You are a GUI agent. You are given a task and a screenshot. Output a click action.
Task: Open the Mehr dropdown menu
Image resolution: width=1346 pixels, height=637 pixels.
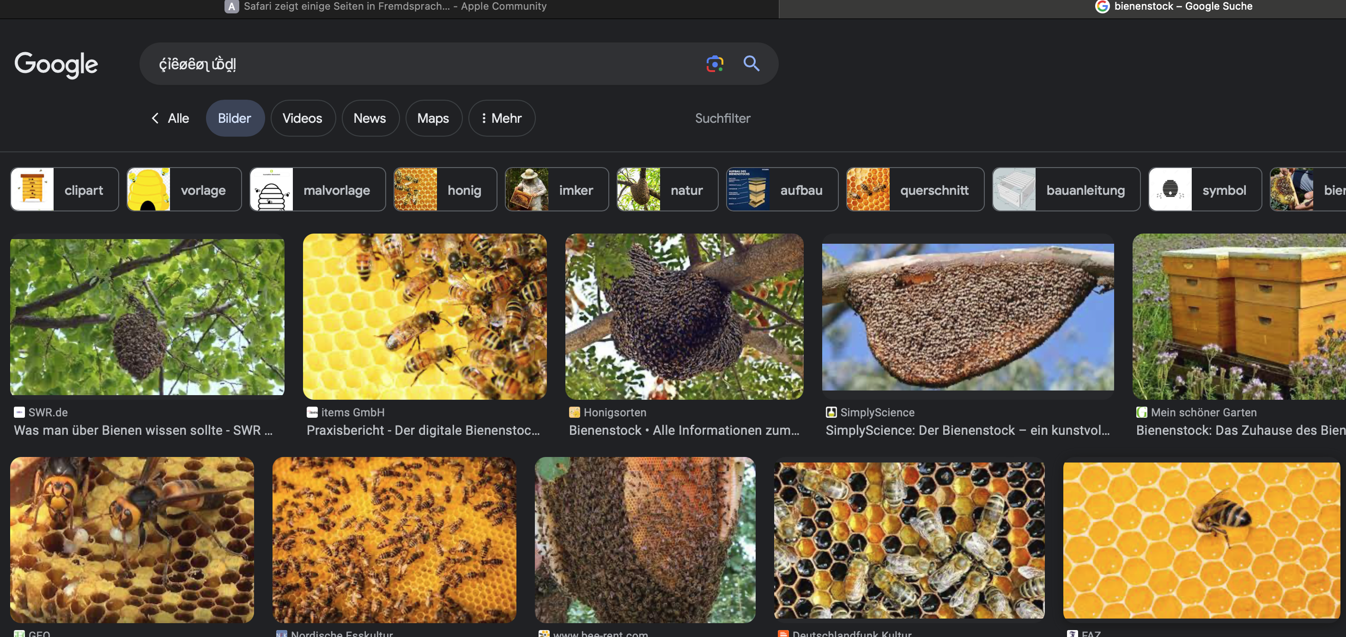[x=501, y=119]
